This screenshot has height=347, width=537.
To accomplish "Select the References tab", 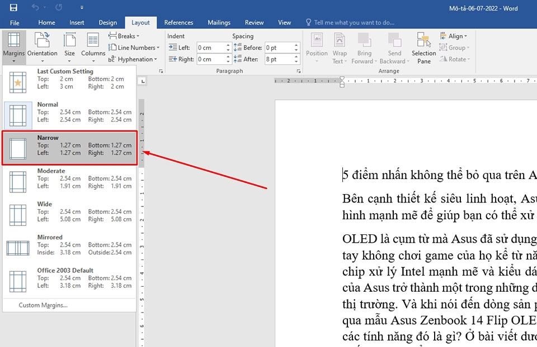I will 178,22.
